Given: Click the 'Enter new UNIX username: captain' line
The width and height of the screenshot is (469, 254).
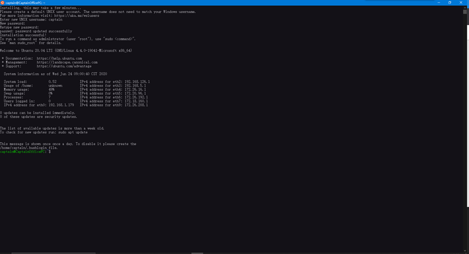Looking at the screenshot, I should pyautogui.click(x=31, y=20).
